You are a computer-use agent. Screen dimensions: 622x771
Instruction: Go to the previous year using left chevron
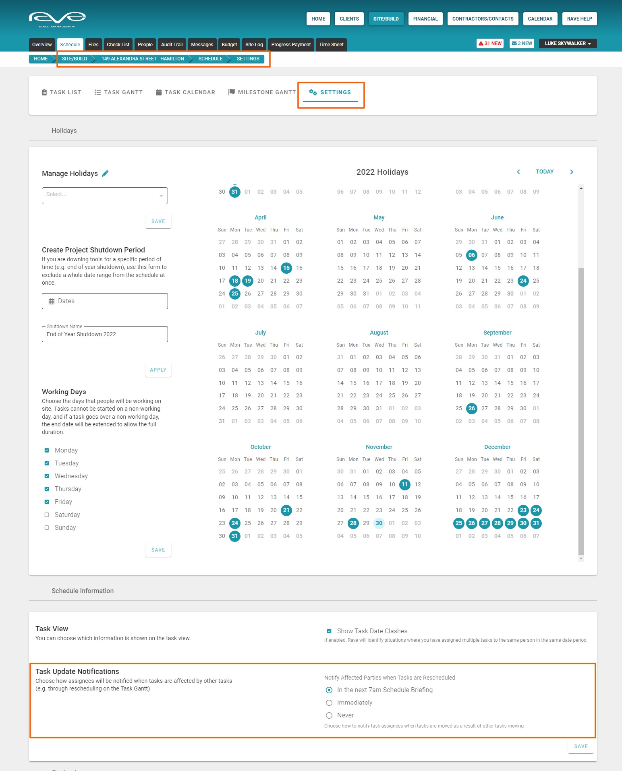tap(518, 172)
